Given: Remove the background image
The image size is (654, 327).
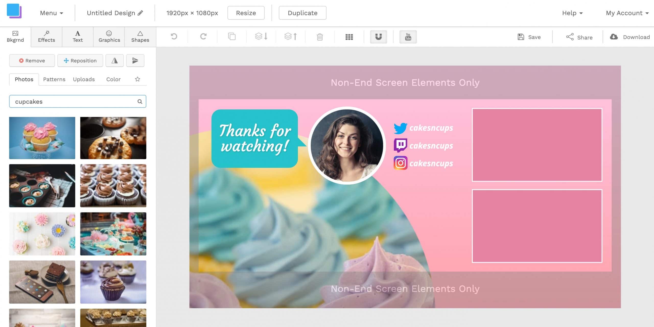Looking at the screenshot, I should pos(32,61).
